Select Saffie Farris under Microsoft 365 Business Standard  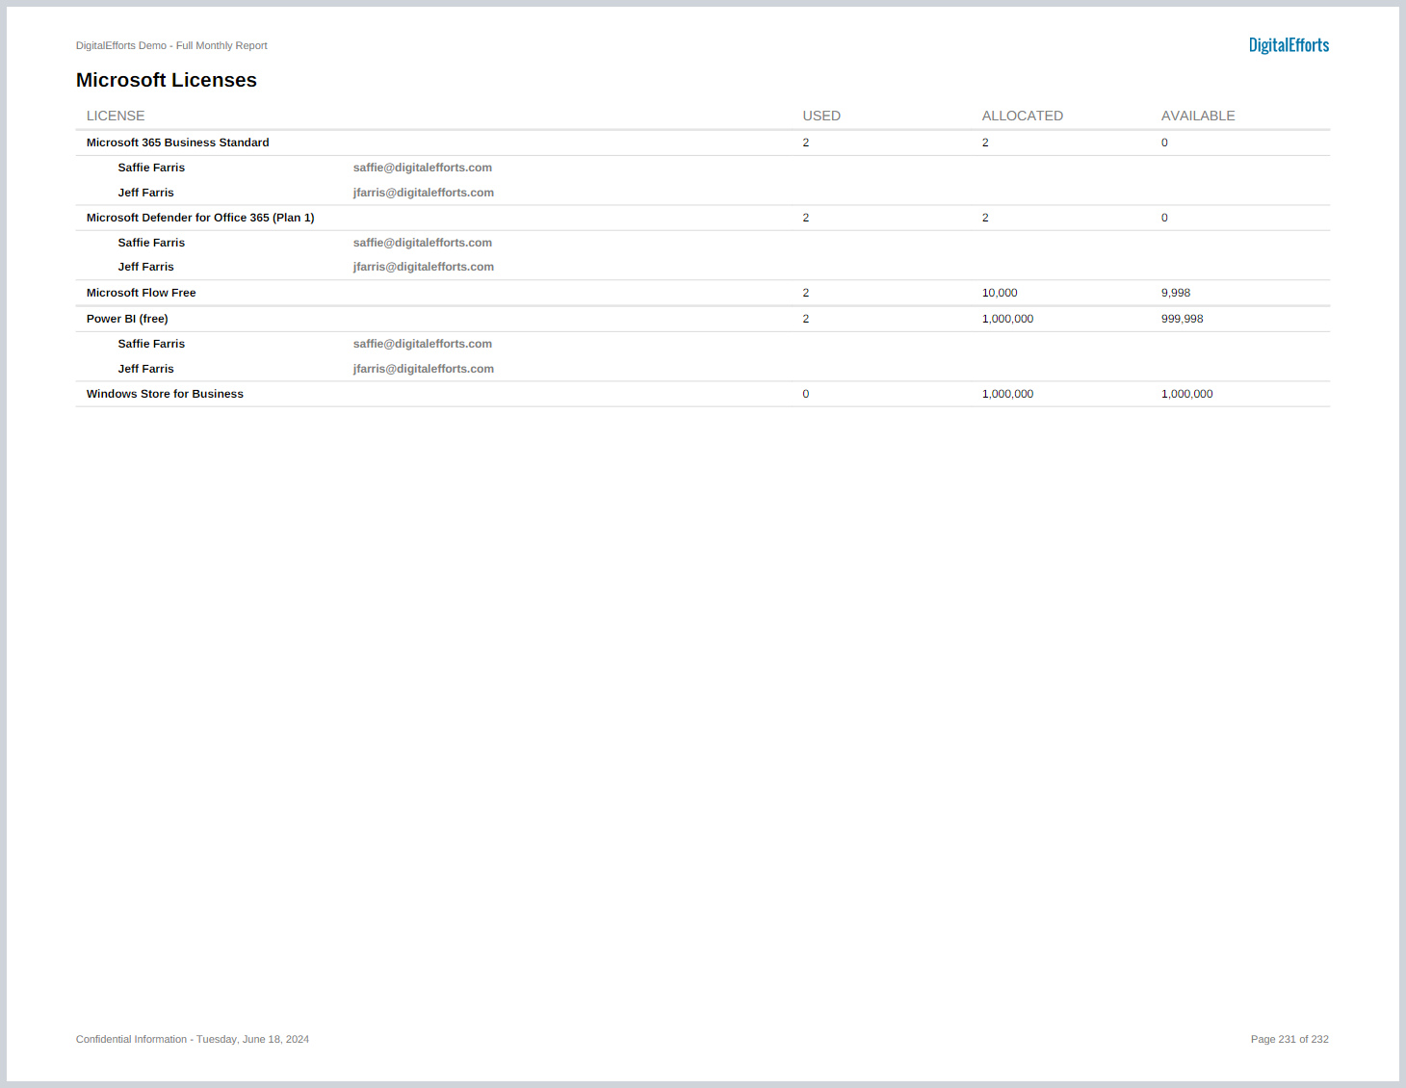tap(151, 168)
